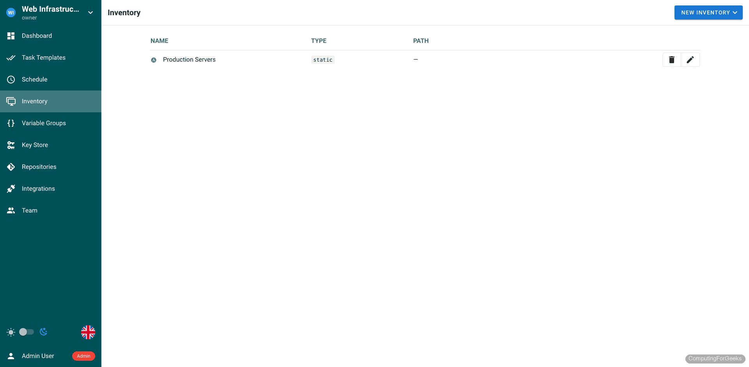
Task: Click the moon icon for night theme
Action: pos(43,332)
